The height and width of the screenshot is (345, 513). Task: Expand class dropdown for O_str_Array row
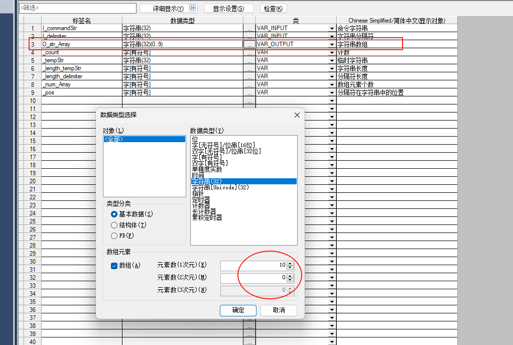[x=332, y=45]
